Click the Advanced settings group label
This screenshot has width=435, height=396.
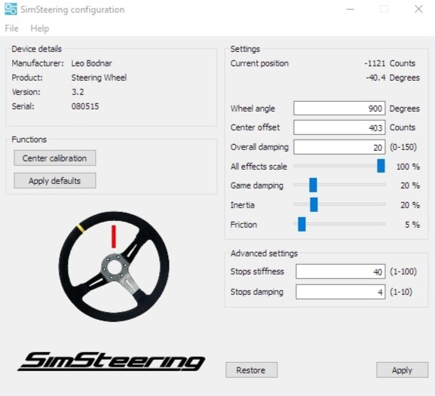[264, 253]
